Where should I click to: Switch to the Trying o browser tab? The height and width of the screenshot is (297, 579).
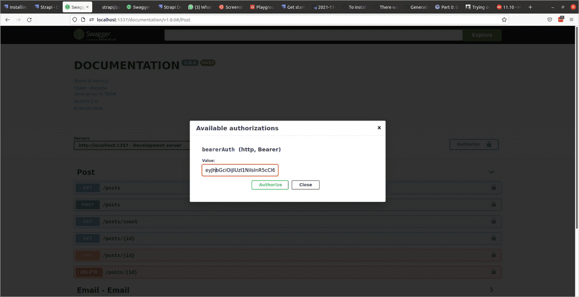pos(478,7)
